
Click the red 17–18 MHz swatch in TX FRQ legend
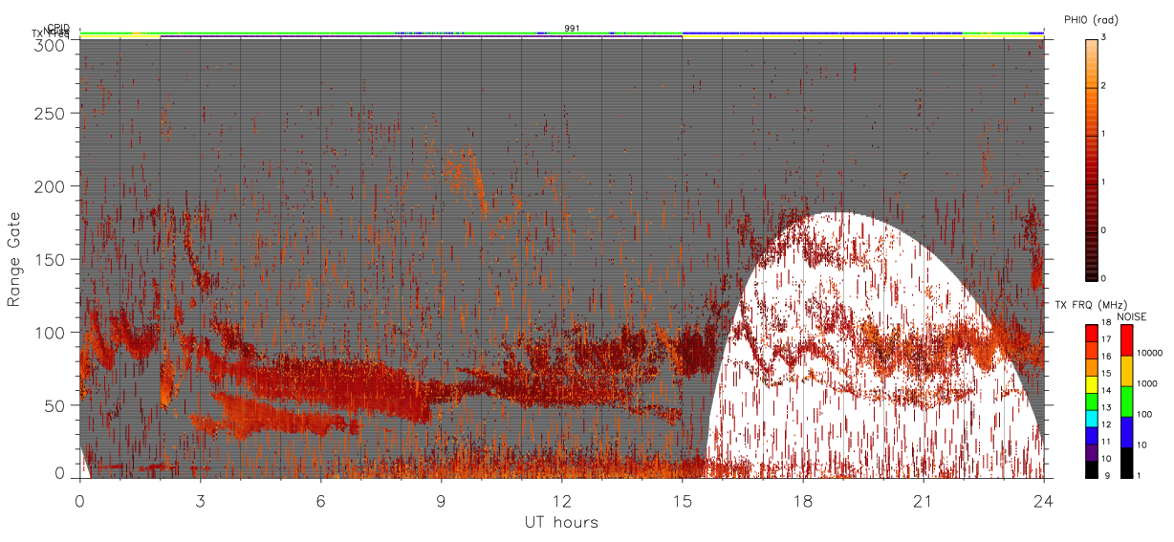pyautogui.click(x=1092, y=334)
